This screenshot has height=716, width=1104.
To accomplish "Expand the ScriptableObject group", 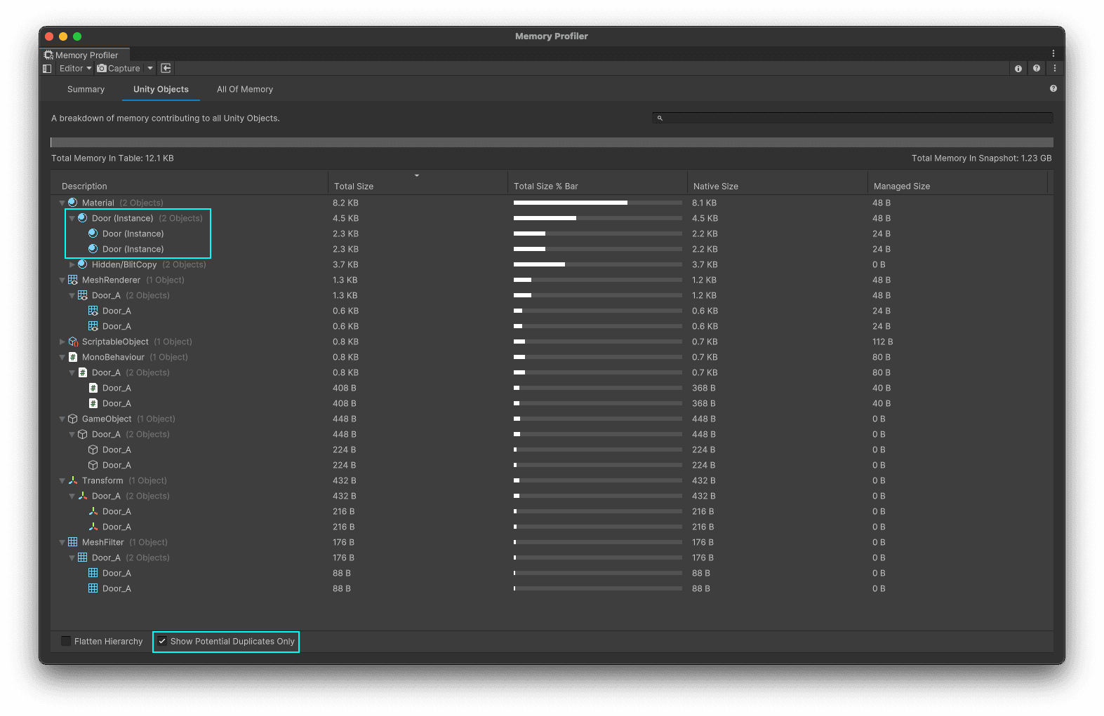I will point(62,342).
